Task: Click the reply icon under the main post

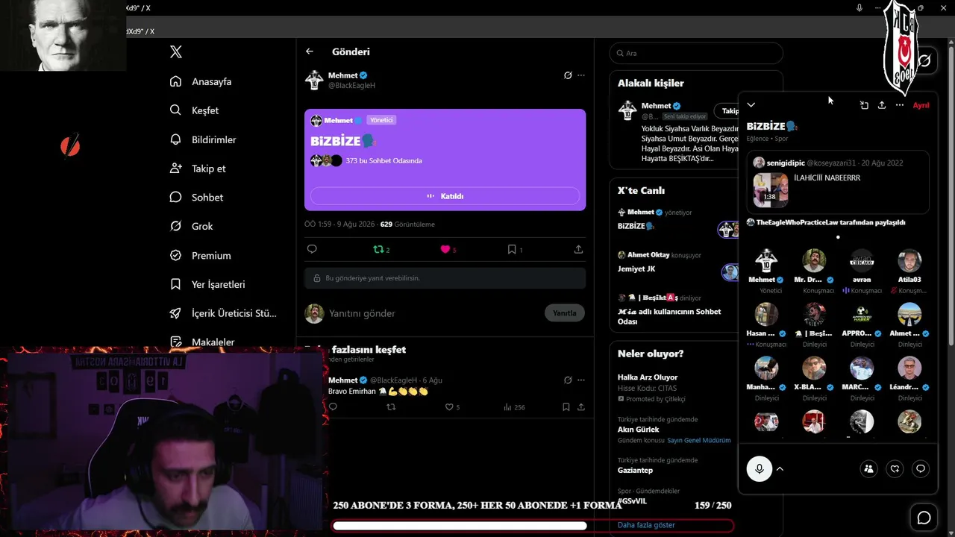Action: [312, 249]
